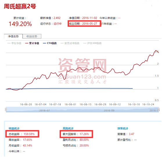Click the 效率统计 heading
Image resolution: width=162 pixels, height=157 pixels.
(x=123, y=128)
